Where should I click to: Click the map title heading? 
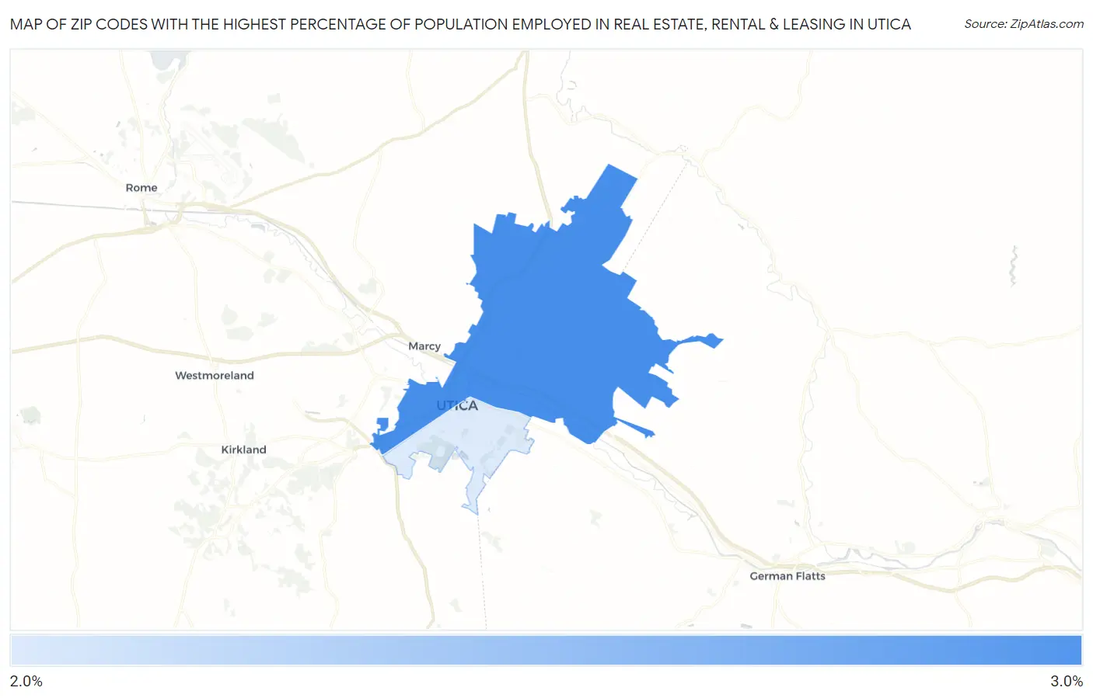[460, 24]
